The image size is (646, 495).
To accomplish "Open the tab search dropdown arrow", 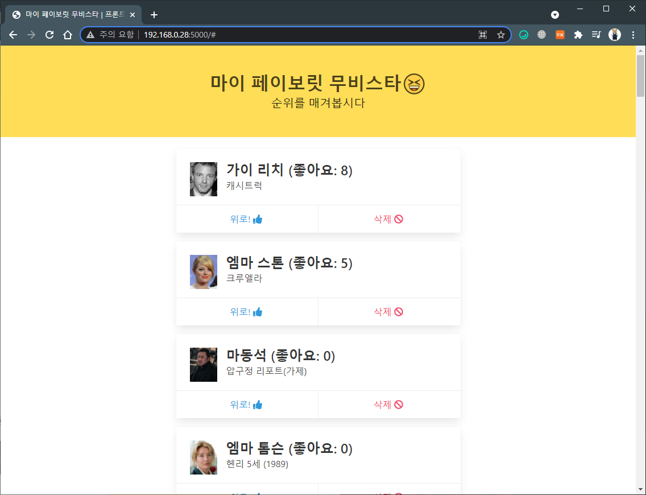I will click(555, 15).
